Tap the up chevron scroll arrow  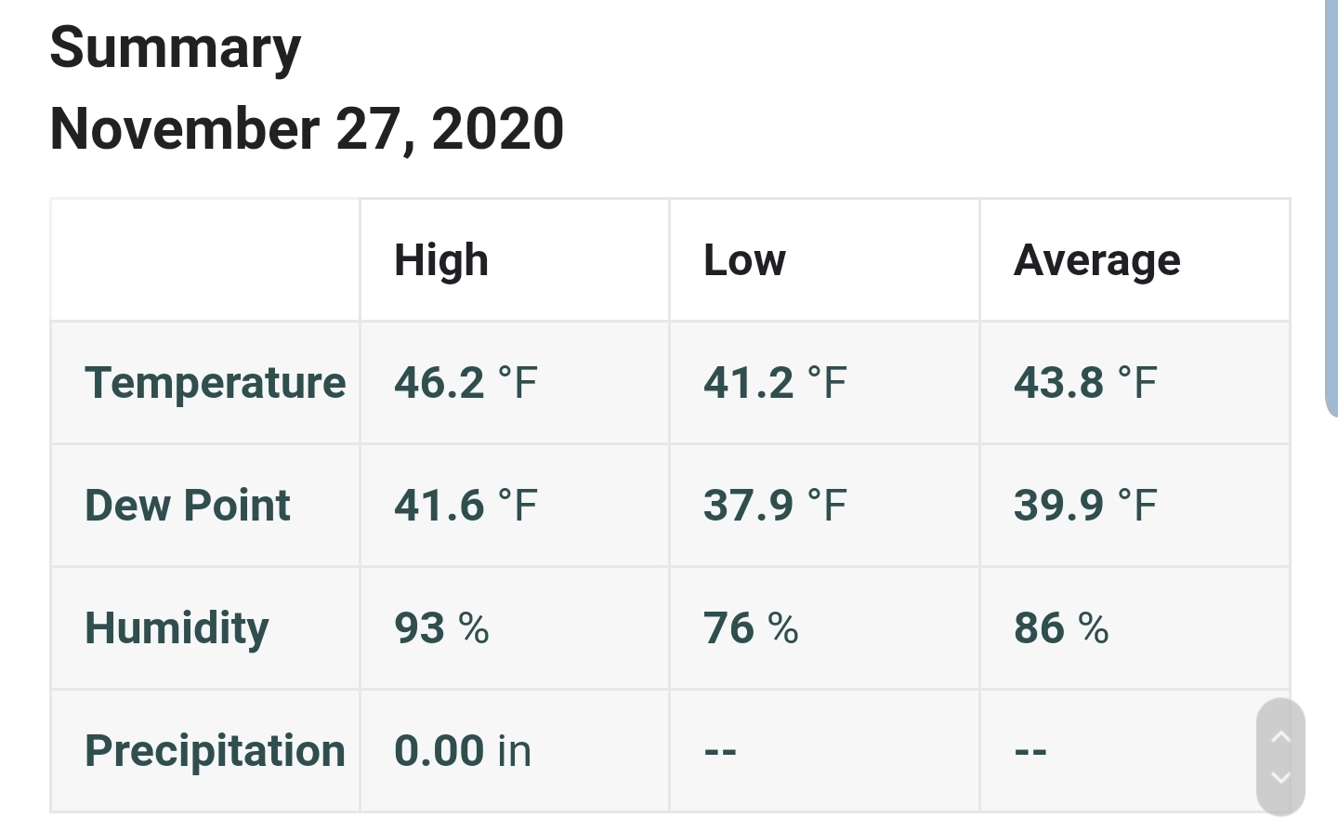pyautogui.click(x=1280, y=737)
